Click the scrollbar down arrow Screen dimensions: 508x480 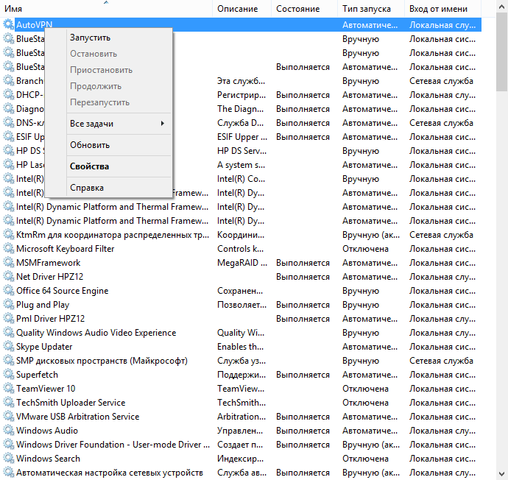point(502,474)
